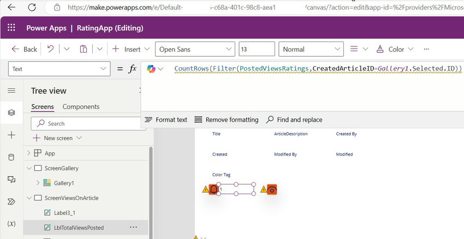464x239 pixels.
Task: Toggle the left navigation hamburger menu
Action: tap(11, 91)
